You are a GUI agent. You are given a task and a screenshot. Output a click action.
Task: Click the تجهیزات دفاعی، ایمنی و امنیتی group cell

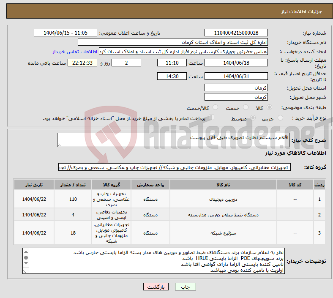pyautogui.click(x=112, y=215)
